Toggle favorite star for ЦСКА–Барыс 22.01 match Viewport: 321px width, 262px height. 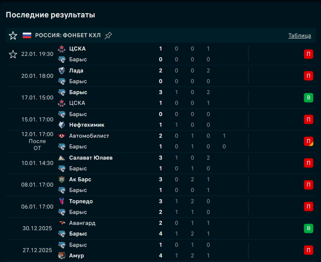(13, 54)
